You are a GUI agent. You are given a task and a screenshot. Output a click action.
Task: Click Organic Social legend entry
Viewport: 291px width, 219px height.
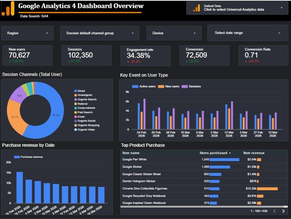85,121
